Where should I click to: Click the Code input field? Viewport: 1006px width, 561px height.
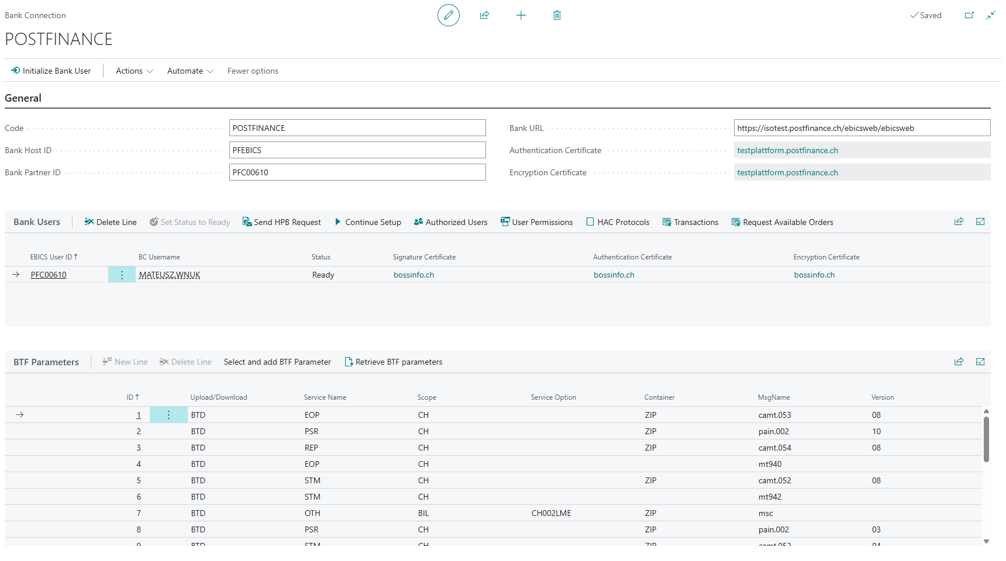pyautogui.click(x=357, y=128)
